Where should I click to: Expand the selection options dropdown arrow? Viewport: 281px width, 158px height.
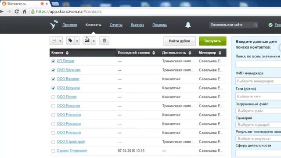coord(61,41)
